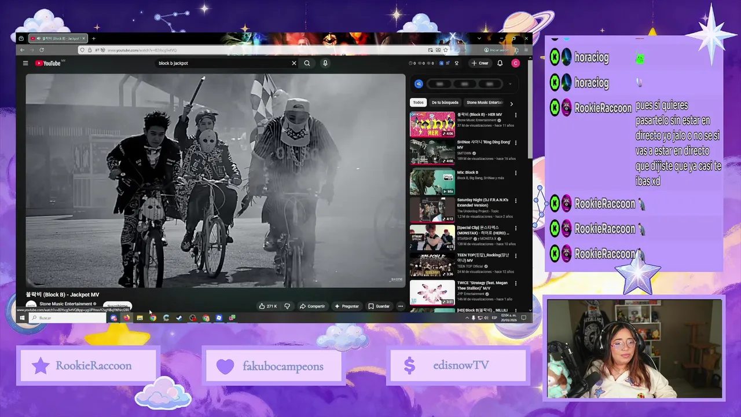The width and height of the screenshot is (741, 417).
Task: Open the Block B - HER MV thumbnail
Action: [432, 124]
